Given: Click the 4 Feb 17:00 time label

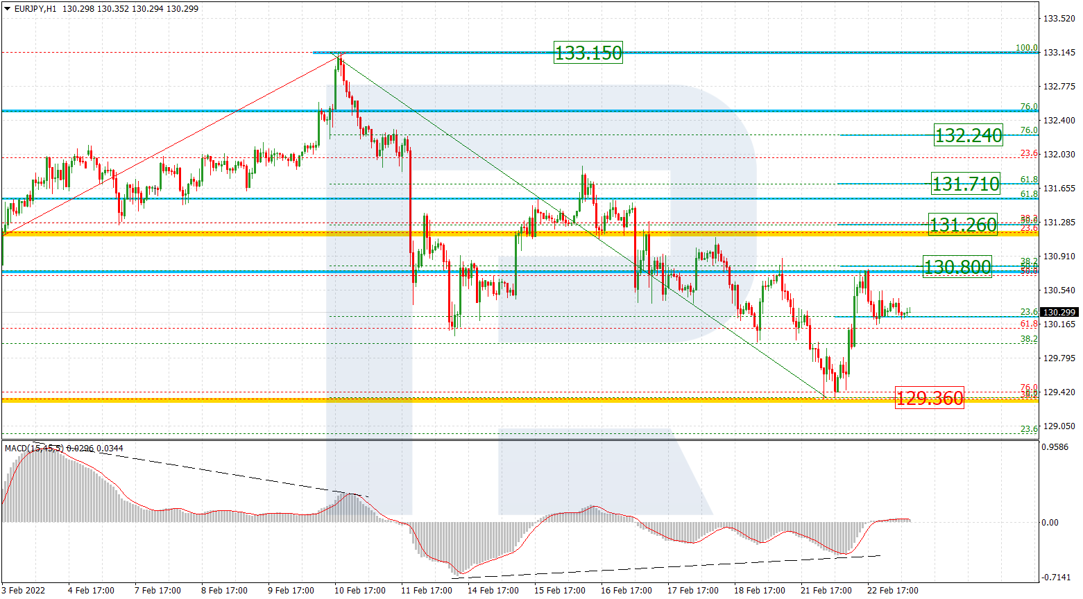Looking at the screenshot, I should coord(92,591).
